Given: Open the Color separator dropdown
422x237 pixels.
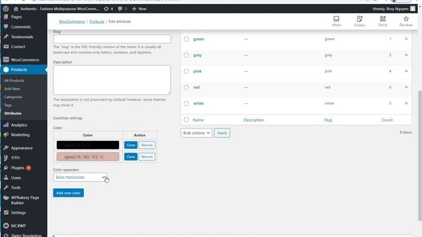Looking at the screenshot, I should (80, 177).
